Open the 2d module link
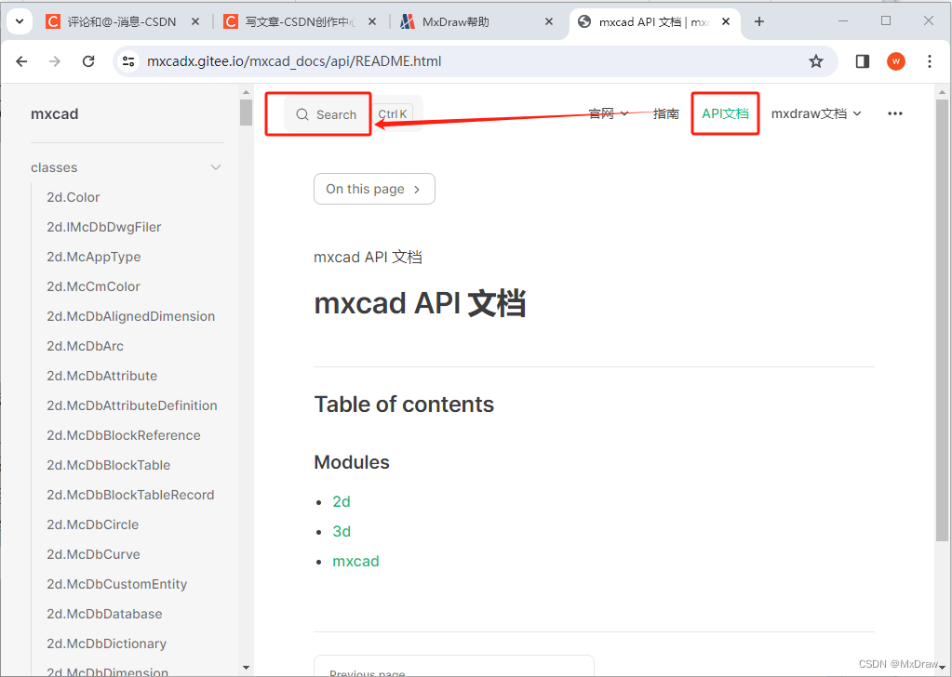Image resolution: width=952 pixels, height=677 pixels. coord(342,501)
